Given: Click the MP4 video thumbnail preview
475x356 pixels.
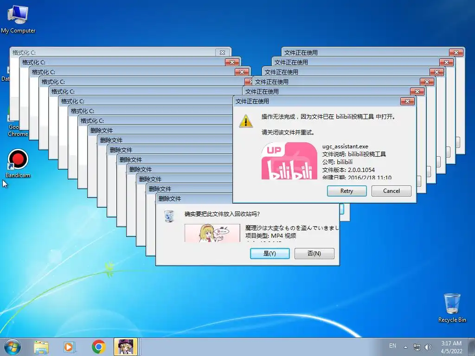Looking at the screenshot, I should [x=212, y=233].
